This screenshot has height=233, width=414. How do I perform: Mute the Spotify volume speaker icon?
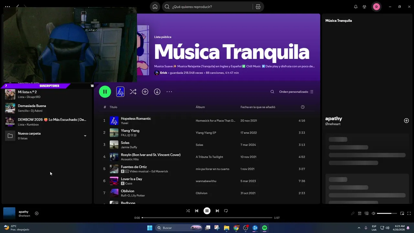[374, 214]
